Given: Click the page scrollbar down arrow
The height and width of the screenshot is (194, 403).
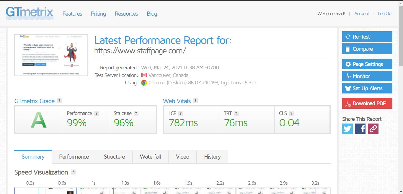Looking at the screenshot, I should click(x=401, y=192).
